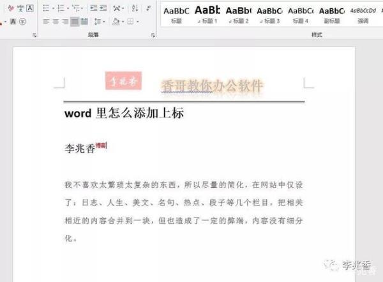Apply a numbered list
Screen dimensions: 383x282
[61, 8]
